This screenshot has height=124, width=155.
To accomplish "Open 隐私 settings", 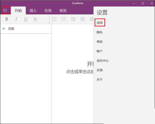I will pyautogui.click(x=99, y=32).
